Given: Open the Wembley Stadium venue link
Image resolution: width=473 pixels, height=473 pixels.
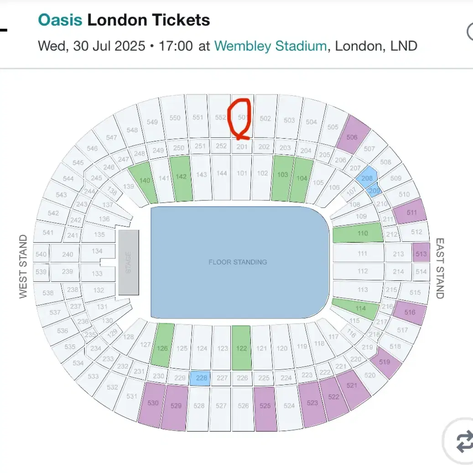Looking at the screenshot, I should click(x=270, y=46).
